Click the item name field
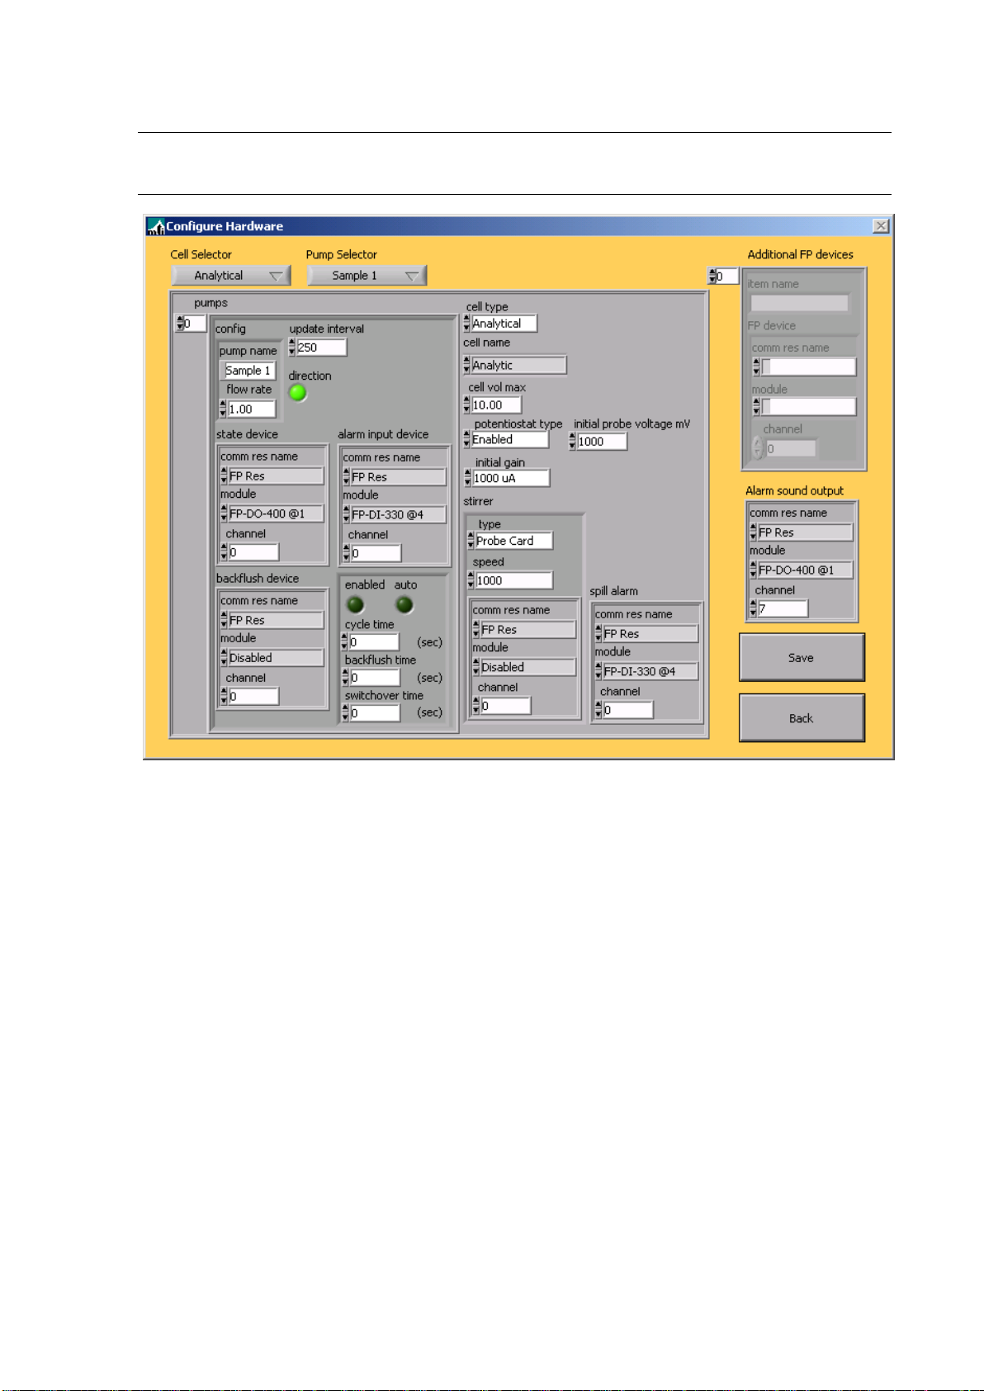This screenshot has height=1391, width=984. (x=799, y=303)
